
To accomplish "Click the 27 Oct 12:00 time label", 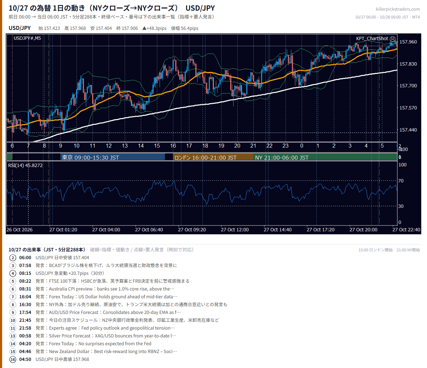I will click(234, 230).
